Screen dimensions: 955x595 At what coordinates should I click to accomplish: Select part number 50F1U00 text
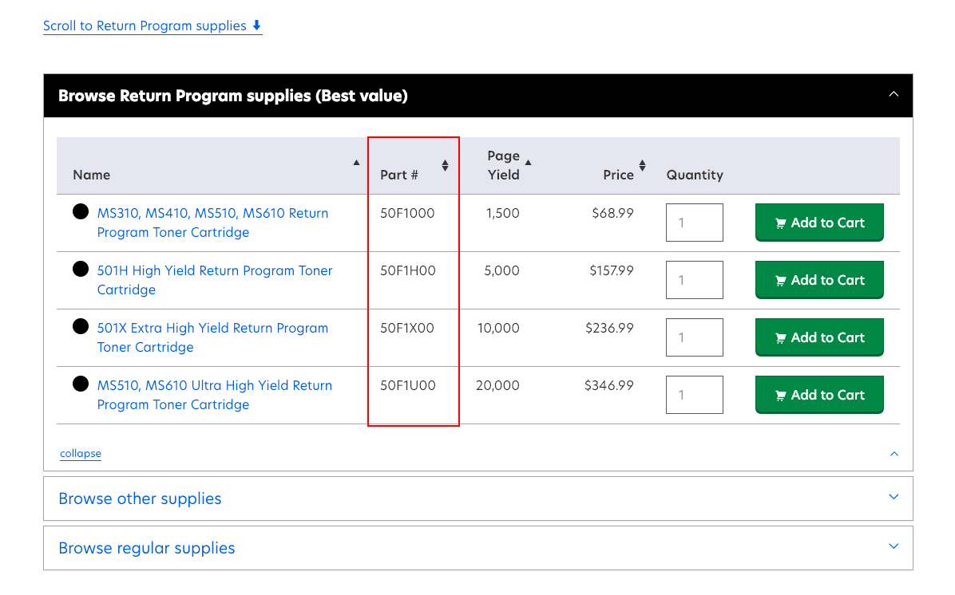(x=408, y=386)
